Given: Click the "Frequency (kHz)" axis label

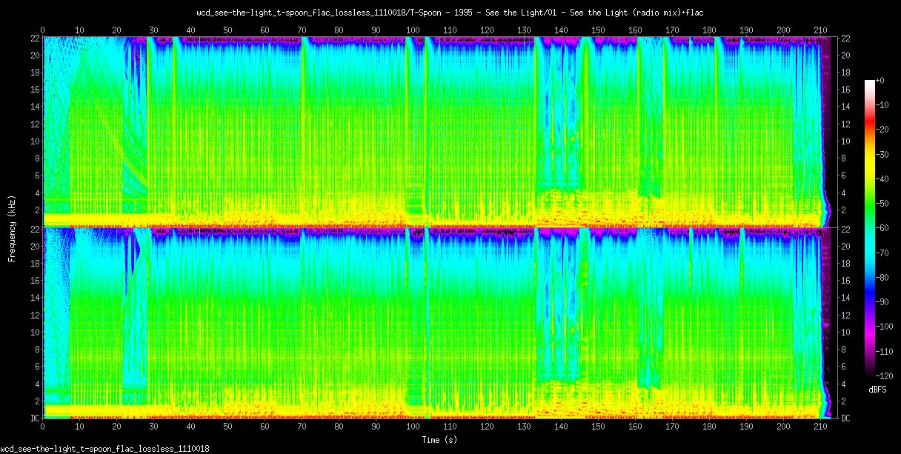Looking at the screenshot, I should tap(12, 226).
